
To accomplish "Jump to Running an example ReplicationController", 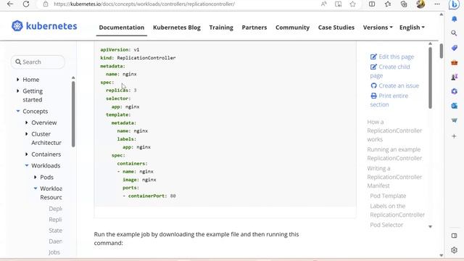I will 394,154.
